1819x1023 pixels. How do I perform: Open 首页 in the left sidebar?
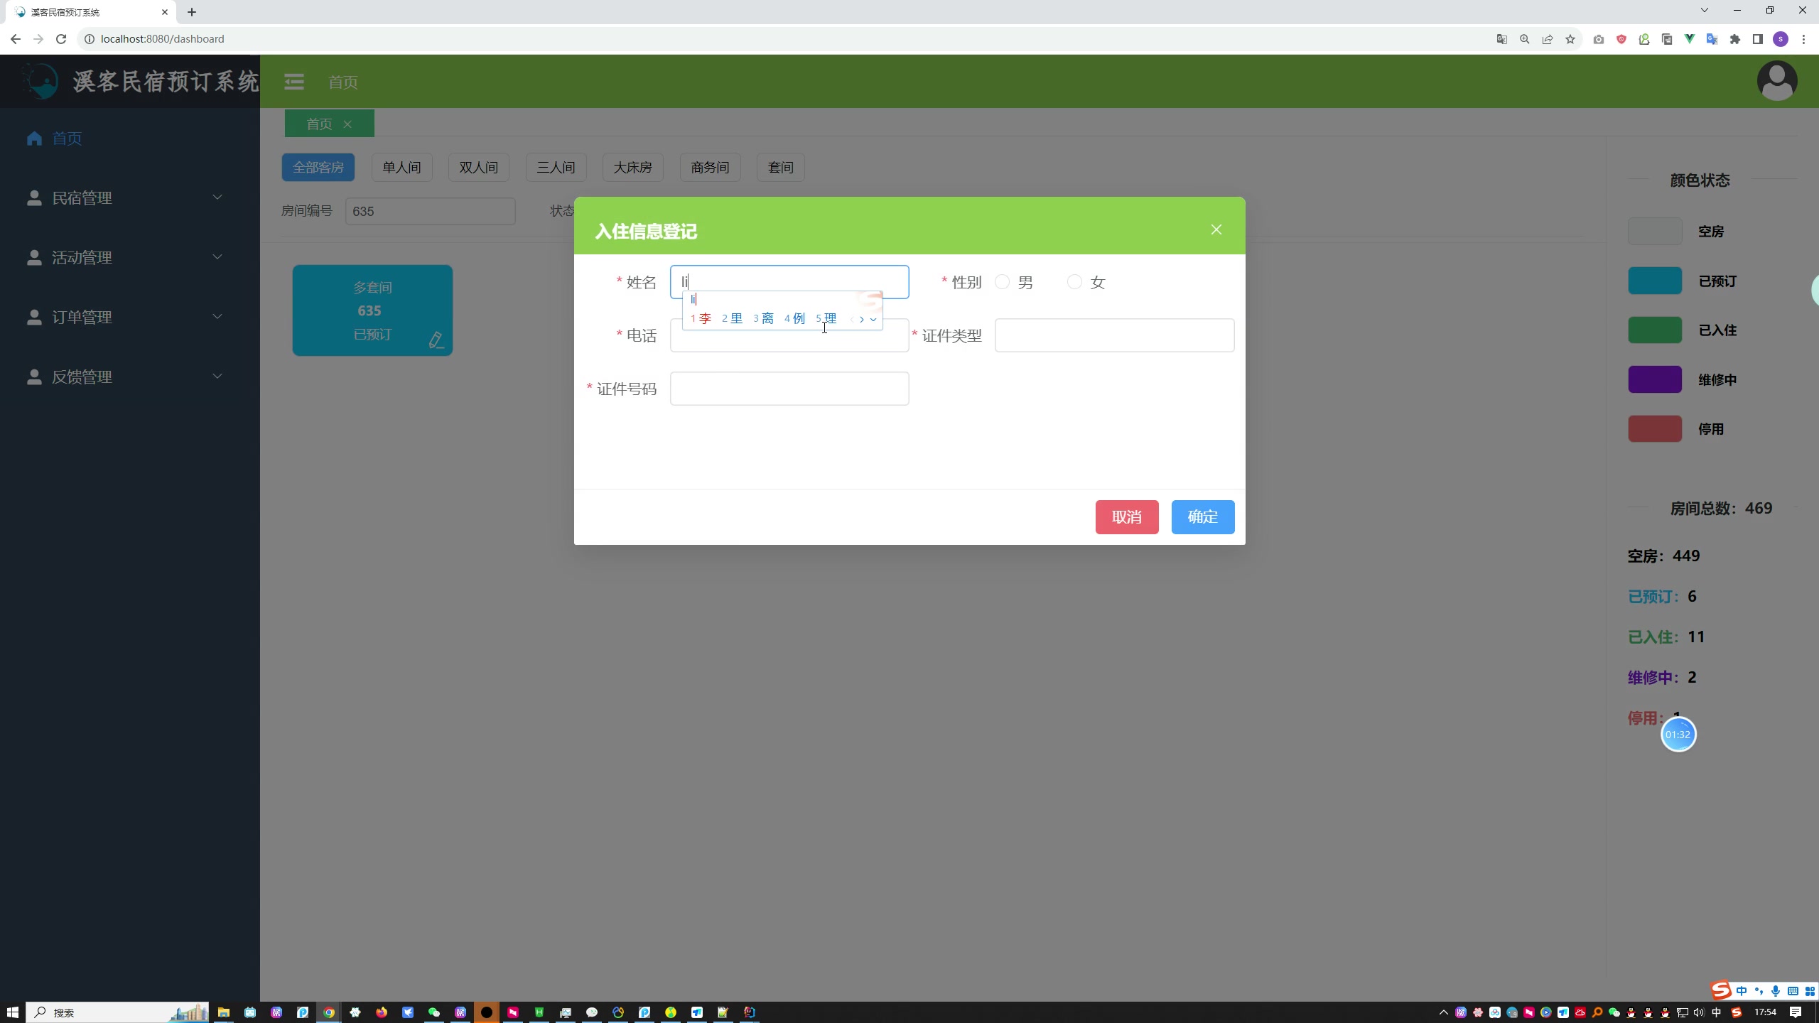[67, 138]
